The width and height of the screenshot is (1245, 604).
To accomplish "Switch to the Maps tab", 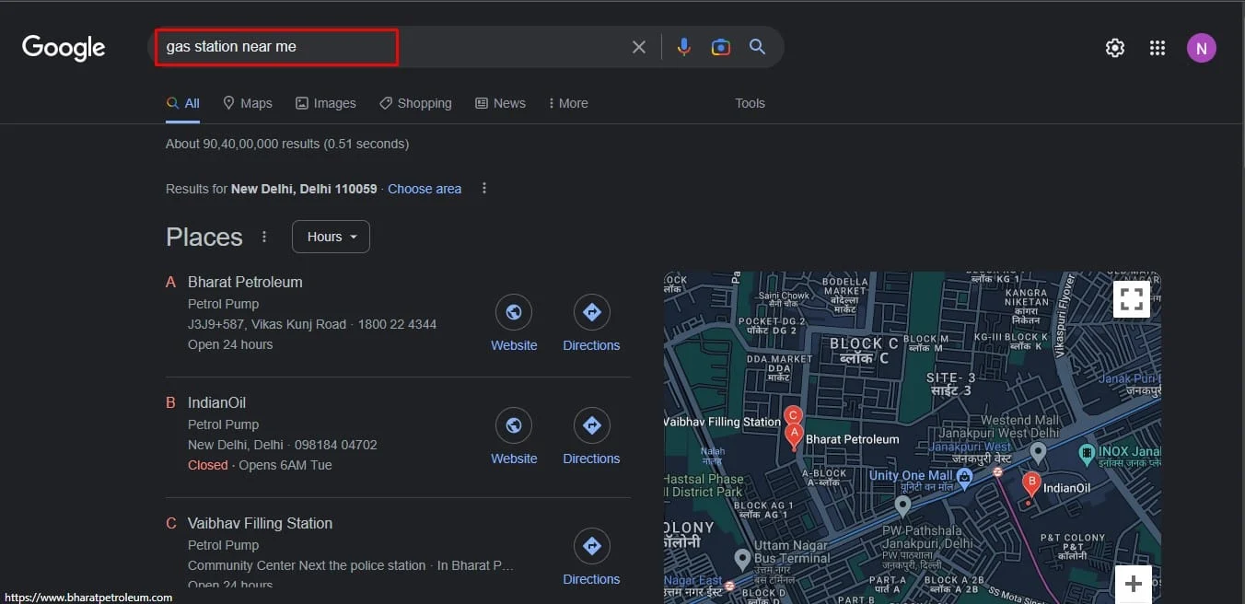I will 248,103.
